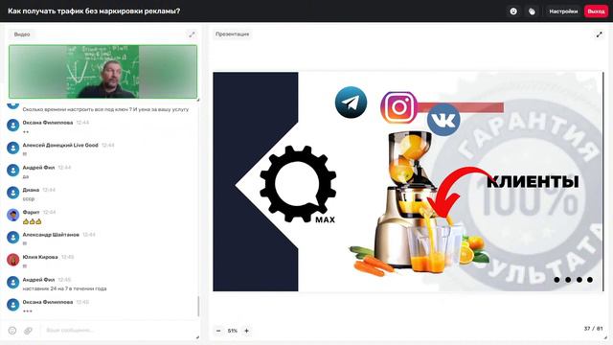Click the VK logo on the slide
This screenshot has width=613, height=345.
tap(443, 120)
